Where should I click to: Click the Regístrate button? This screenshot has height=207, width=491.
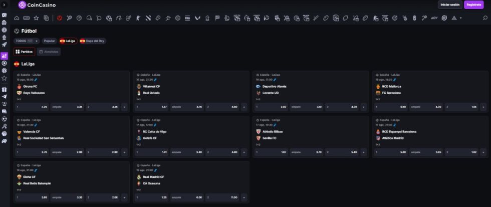473,5
